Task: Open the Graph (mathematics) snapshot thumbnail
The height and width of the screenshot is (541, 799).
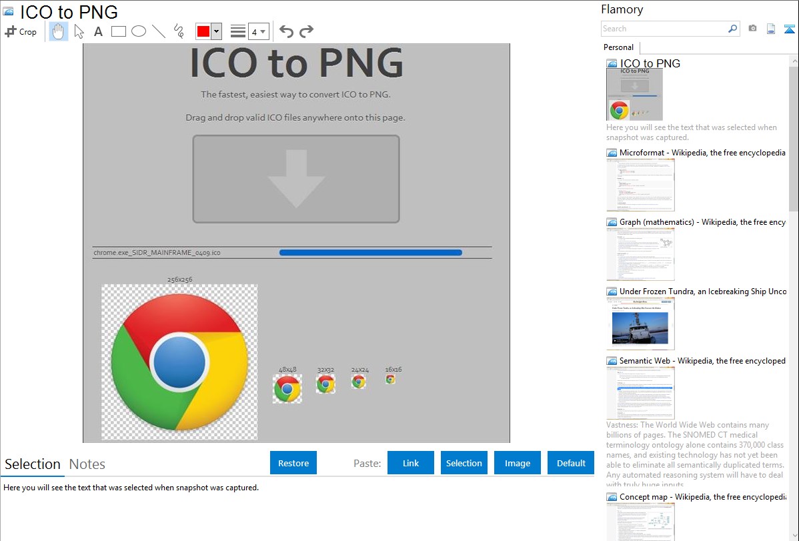Action: click(640, 254)
